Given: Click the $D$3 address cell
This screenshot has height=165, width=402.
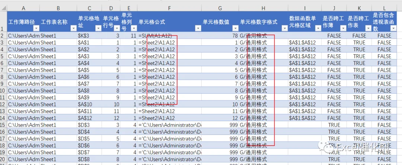Looking at the screenshot, I should (x=89, y=125).
